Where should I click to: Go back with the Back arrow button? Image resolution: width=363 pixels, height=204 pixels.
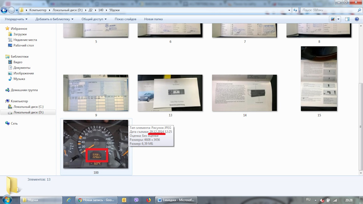point(4,10)
